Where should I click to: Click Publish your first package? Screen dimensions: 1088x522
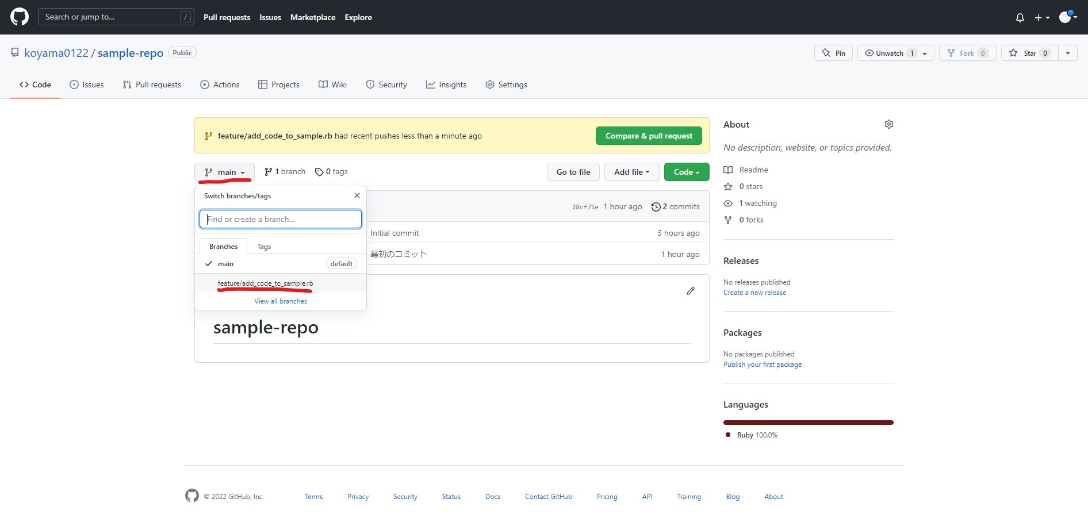(x=763, y=364)
